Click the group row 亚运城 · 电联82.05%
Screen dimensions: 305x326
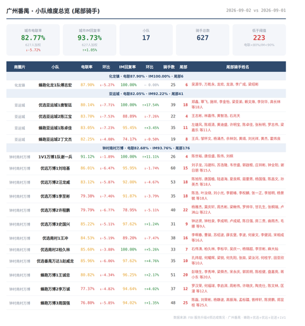pyautogui.click(x=146, y=94)
